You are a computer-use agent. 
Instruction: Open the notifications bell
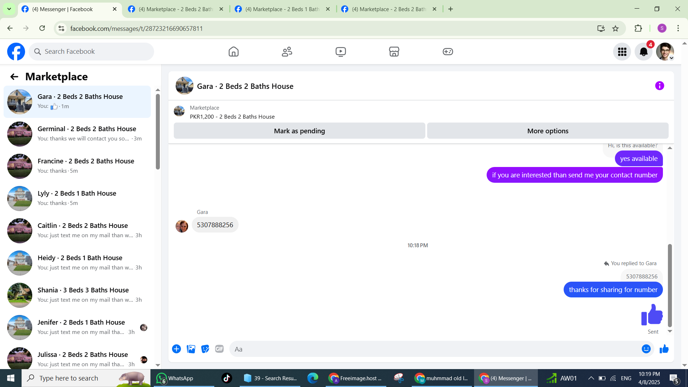pos(643,52)
